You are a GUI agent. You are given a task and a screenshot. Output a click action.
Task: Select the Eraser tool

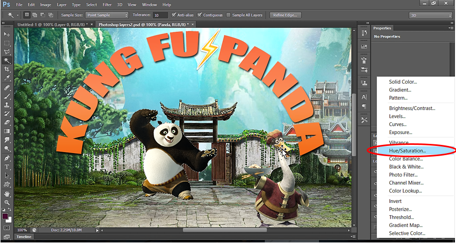click(7, 122)
